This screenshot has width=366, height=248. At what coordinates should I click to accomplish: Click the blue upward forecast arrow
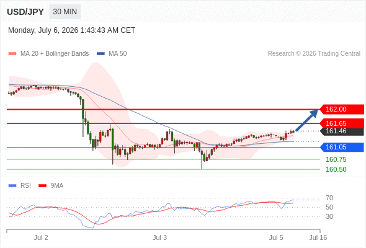pyautogui.click(x=306, y=120)
